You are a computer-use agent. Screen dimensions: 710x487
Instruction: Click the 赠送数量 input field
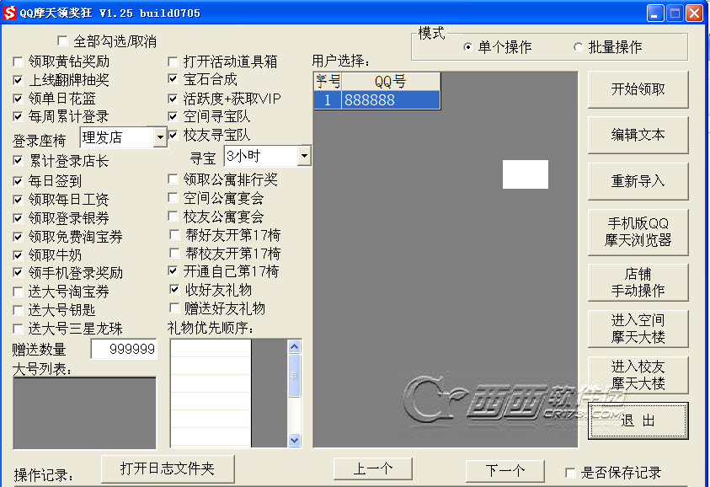(124, 349)
